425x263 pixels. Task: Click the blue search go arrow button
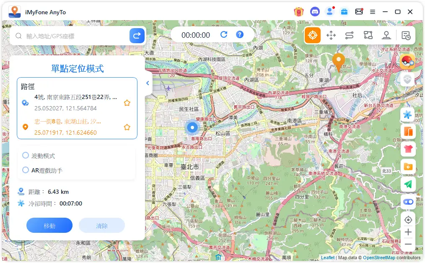tap(137, 36)
